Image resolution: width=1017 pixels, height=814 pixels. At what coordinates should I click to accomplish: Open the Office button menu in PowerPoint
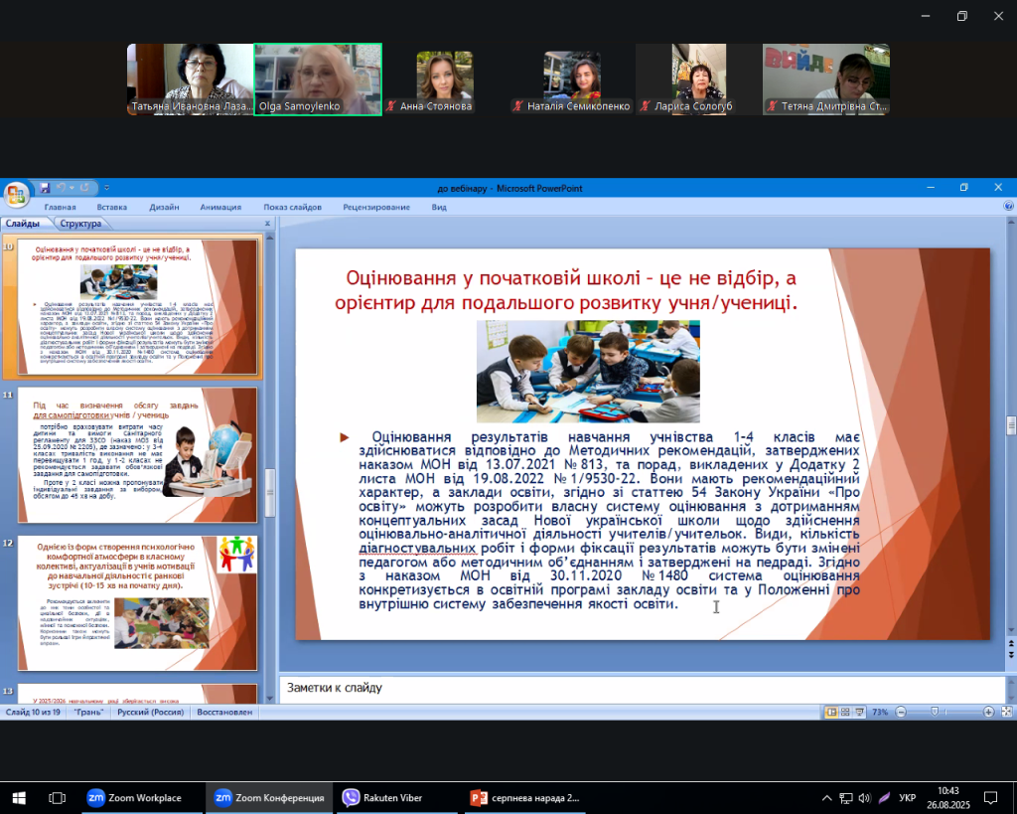16,194
